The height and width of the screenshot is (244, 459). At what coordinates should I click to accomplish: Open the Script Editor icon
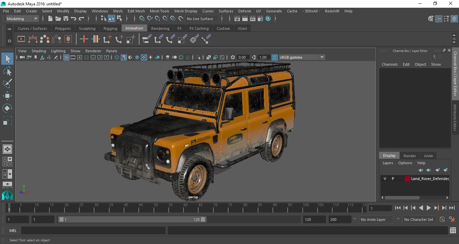coord(453,231)
